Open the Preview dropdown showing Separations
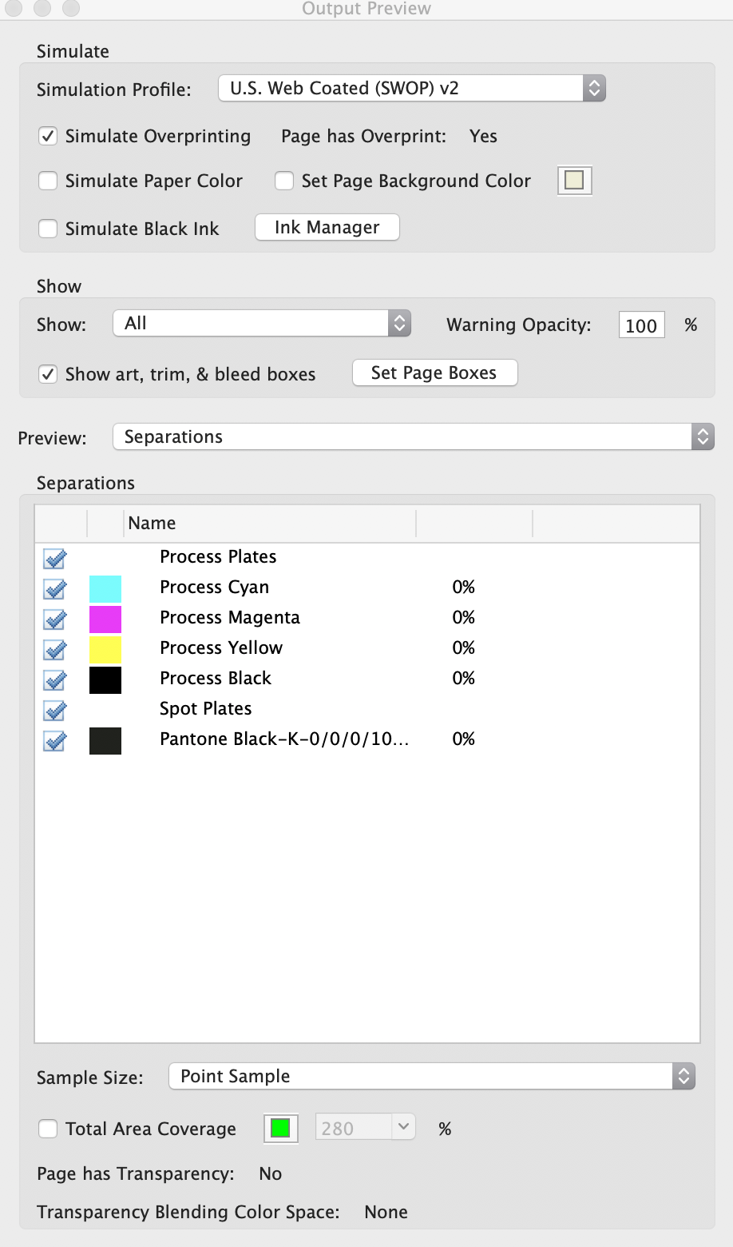The height and width of the screenshot is (1247, 733). pyautogui.click(x=412, y=436)
